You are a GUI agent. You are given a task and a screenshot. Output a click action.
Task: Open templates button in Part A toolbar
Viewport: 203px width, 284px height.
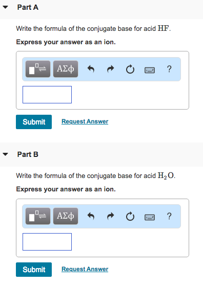38,69
